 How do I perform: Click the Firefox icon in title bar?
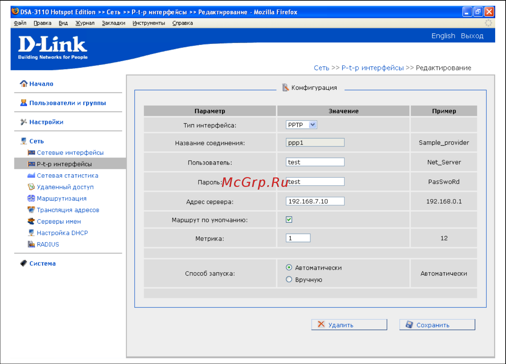pos(15,12)
